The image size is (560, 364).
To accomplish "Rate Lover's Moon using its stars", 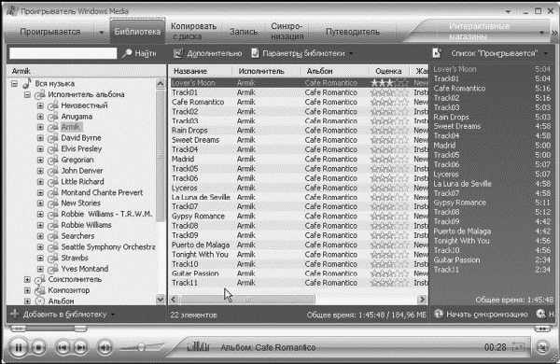I will pyautogui.click(x=389, y=83).
